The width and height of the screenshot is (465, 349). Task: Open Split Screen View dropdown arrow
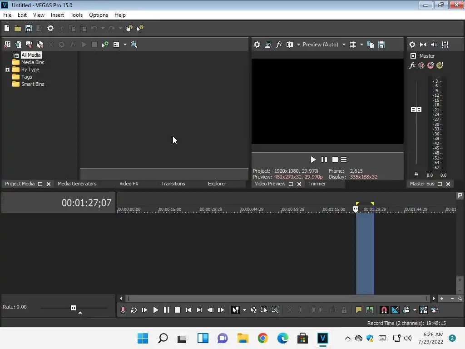[298, 45]
